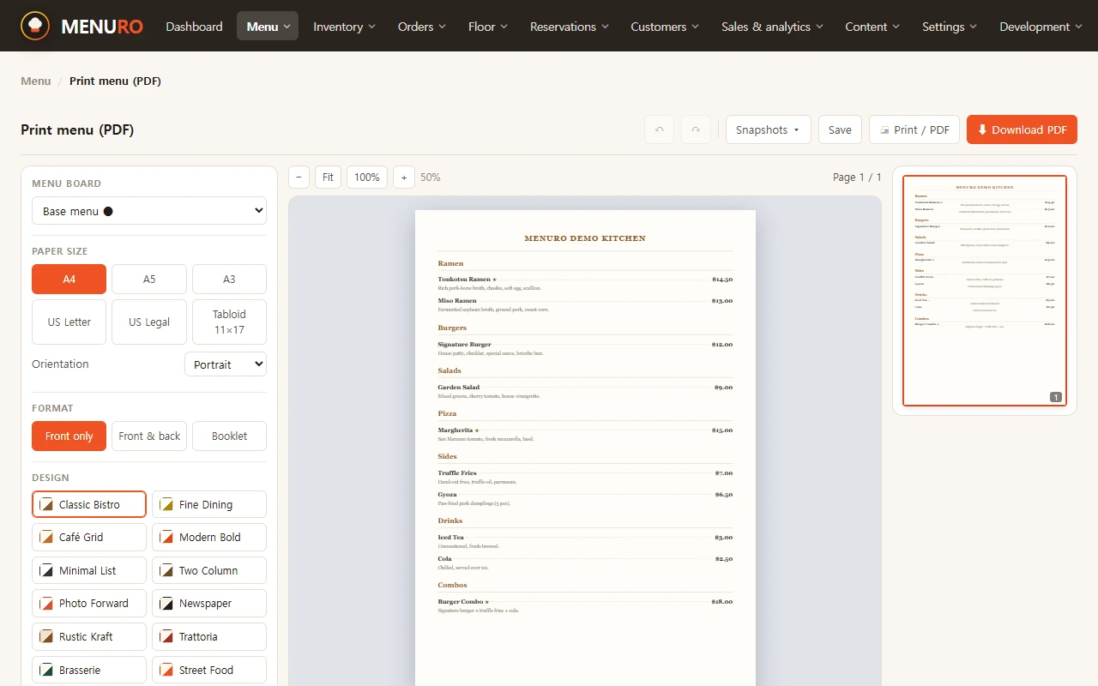Choose Front & back format

(x=149, y=436)
